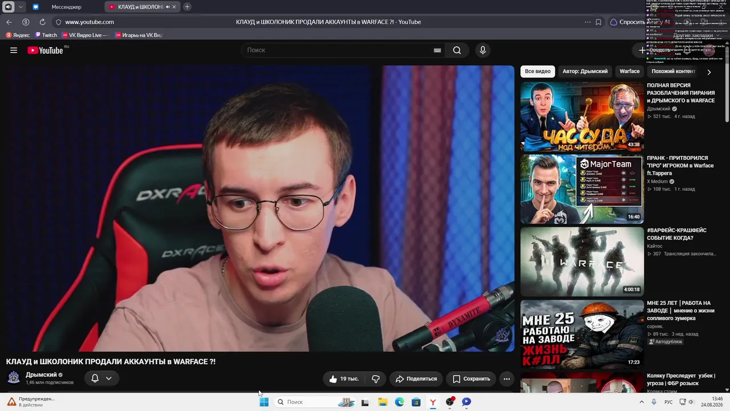Open the Игарь на VK Видео bookmark
The width and height of the screenshot is (730, 411).
(139, 35)
